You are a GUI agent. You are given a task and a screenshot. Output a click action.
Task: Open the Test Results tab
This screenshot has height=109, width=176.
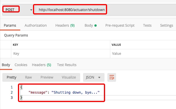[67, 65]
